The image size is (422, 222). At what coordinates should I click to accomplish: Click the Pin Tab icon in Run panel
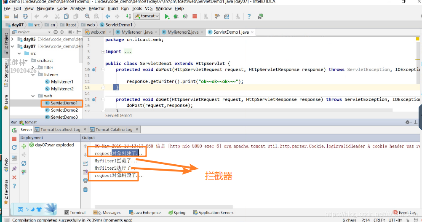[x=14, y=169]
